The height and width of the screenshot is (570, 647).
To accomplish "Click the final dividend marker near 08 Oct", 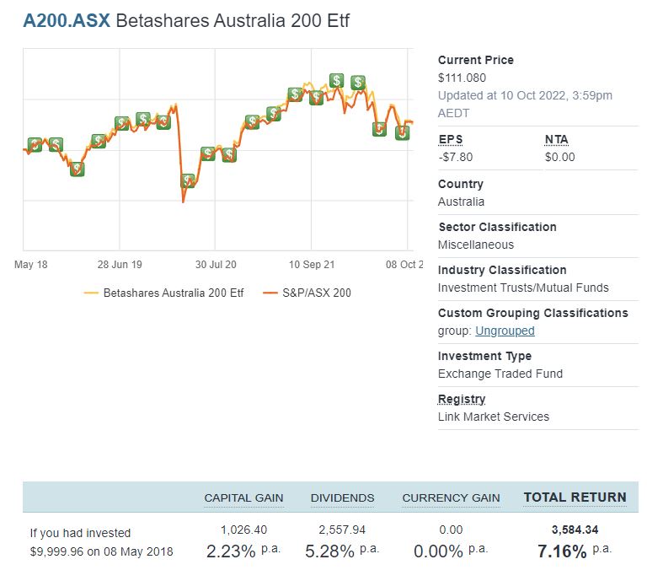I will point(403,133).
